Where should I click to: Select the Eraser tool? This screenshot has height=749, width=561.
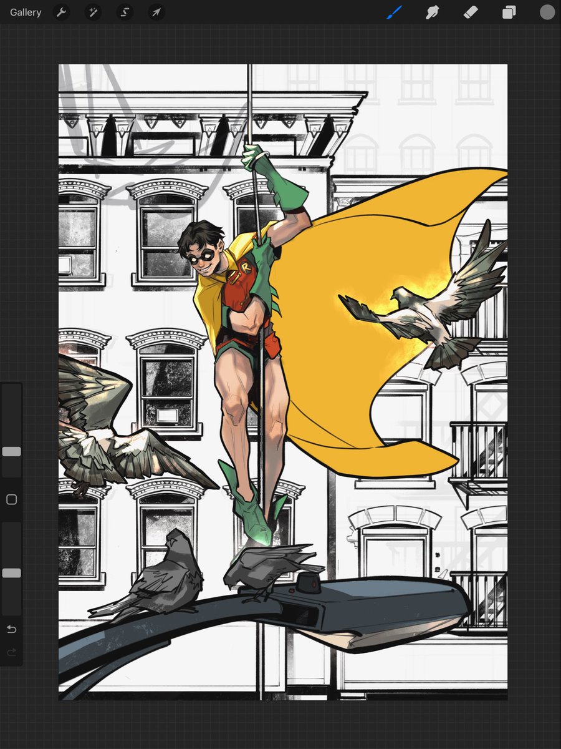[x=471, y=12]
